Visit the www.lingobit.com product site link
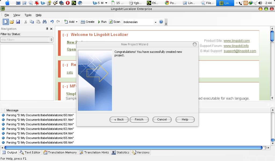 pos(237,41)
